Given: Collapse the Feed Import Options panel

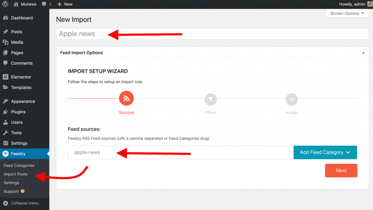Looking at the screenshot, I should point(363,53).
